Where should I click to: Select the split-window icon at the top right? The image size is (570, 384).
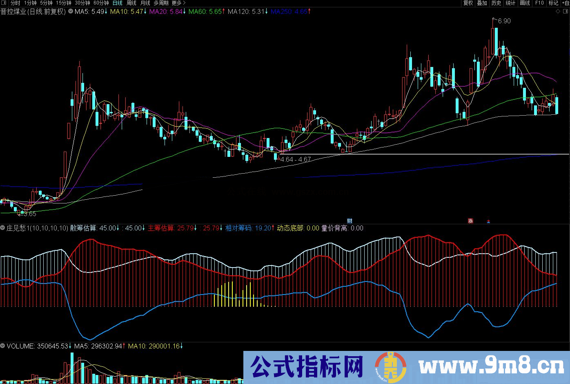[x=566, y=11]
